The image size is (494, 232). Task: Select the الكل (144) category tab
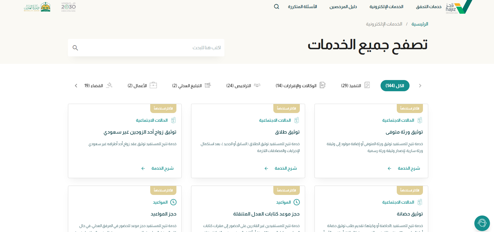[395, 86]
